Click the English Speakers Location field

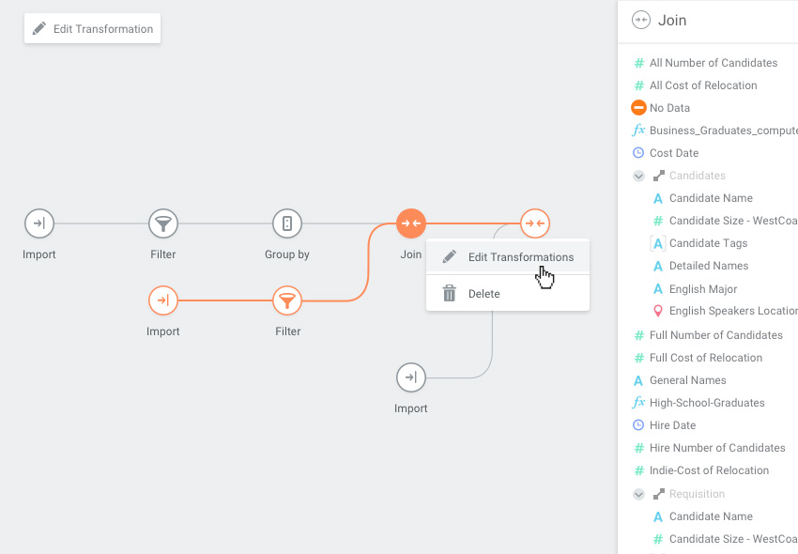(x=732, y=311)
